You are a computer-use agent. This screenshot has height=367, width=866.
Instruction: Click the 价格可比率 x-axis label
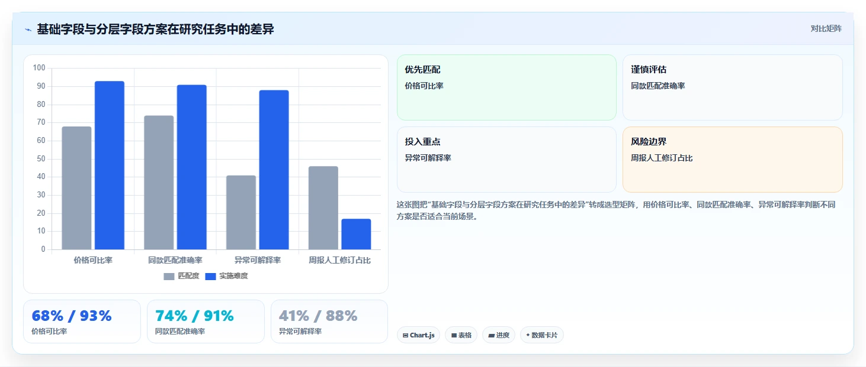click(x=93, y=260)
